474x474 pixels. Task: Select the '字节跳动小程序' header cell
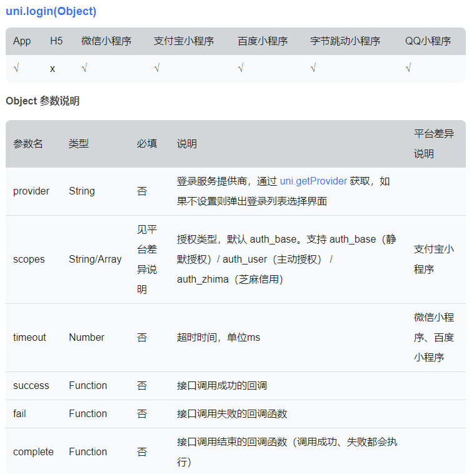[345, 41]
